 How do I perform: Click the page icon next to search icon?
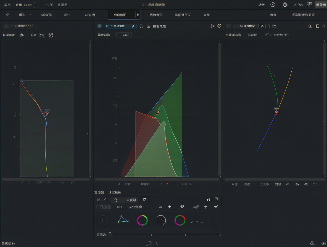[x=317, y=26]
